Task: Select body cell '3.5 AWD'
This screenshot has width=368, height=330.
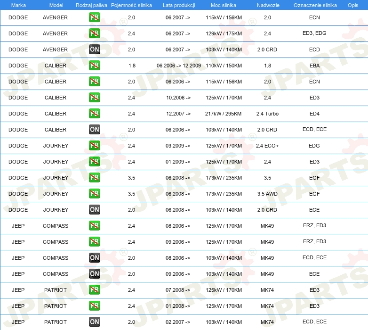Action: click(267, 194)
